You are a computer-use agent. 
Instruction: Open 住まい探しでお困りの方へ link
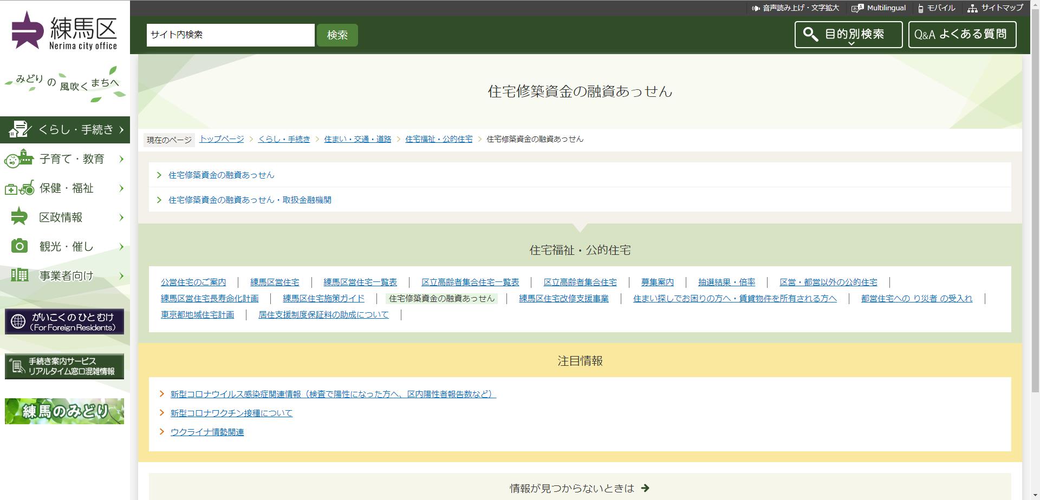coord(735,298)
